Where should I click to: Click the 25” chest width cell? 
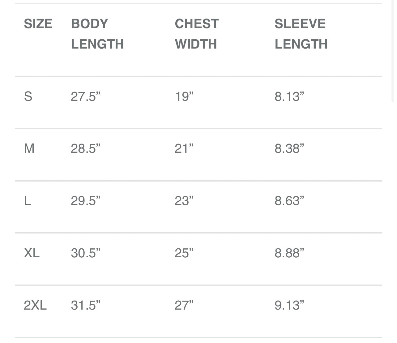point(184,253)
